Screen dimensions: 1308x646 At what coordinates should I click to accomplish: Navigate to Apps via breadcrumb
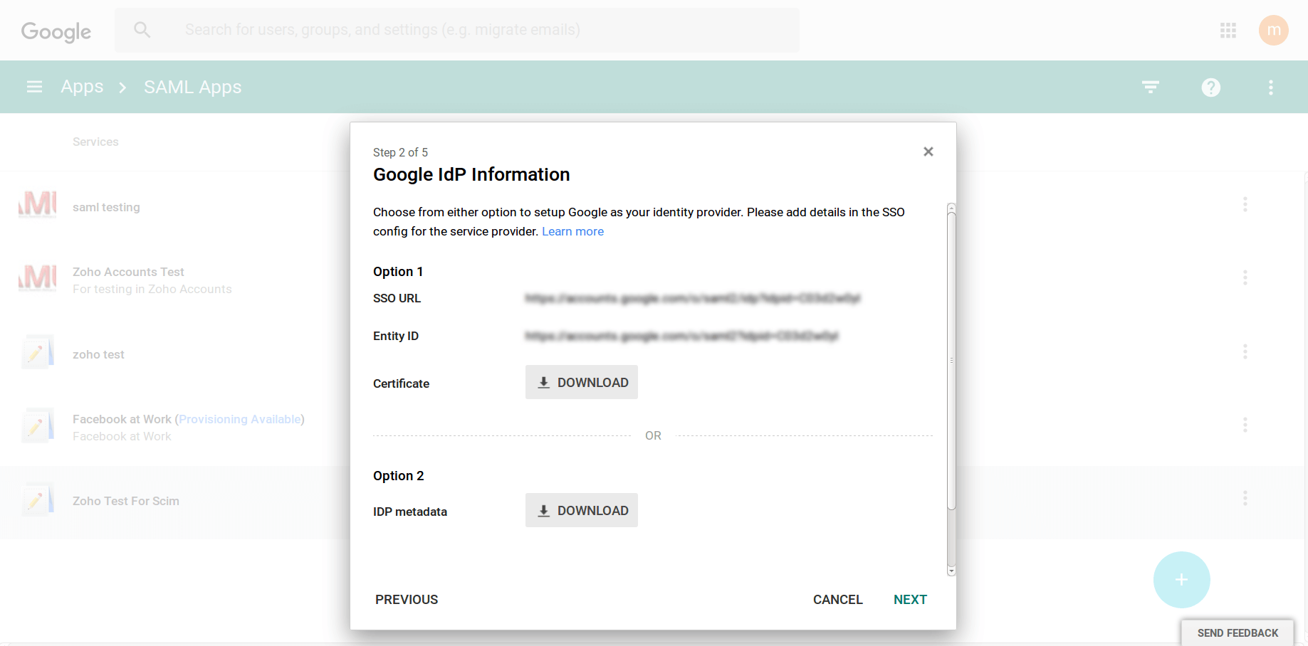(81, 86)
